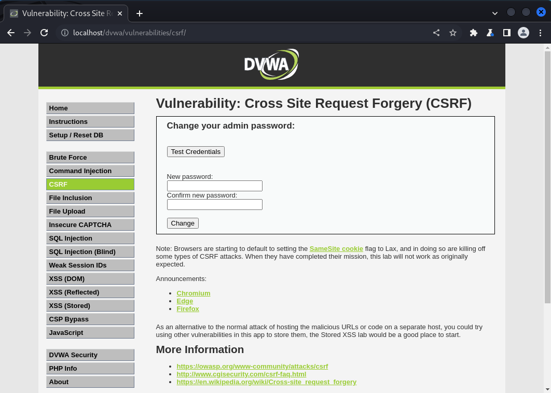Click the DVWA logo in the header

[271, 64]
